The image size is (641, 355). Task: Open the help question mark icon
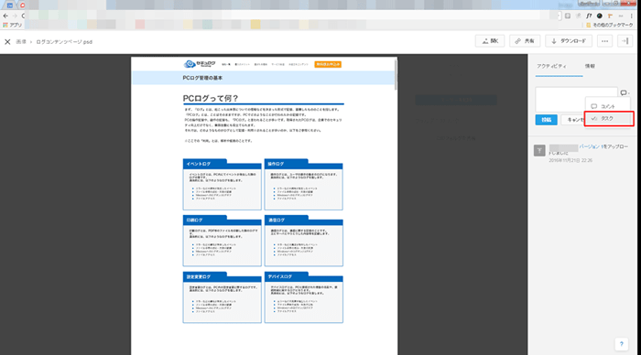[x=621, y=344]
